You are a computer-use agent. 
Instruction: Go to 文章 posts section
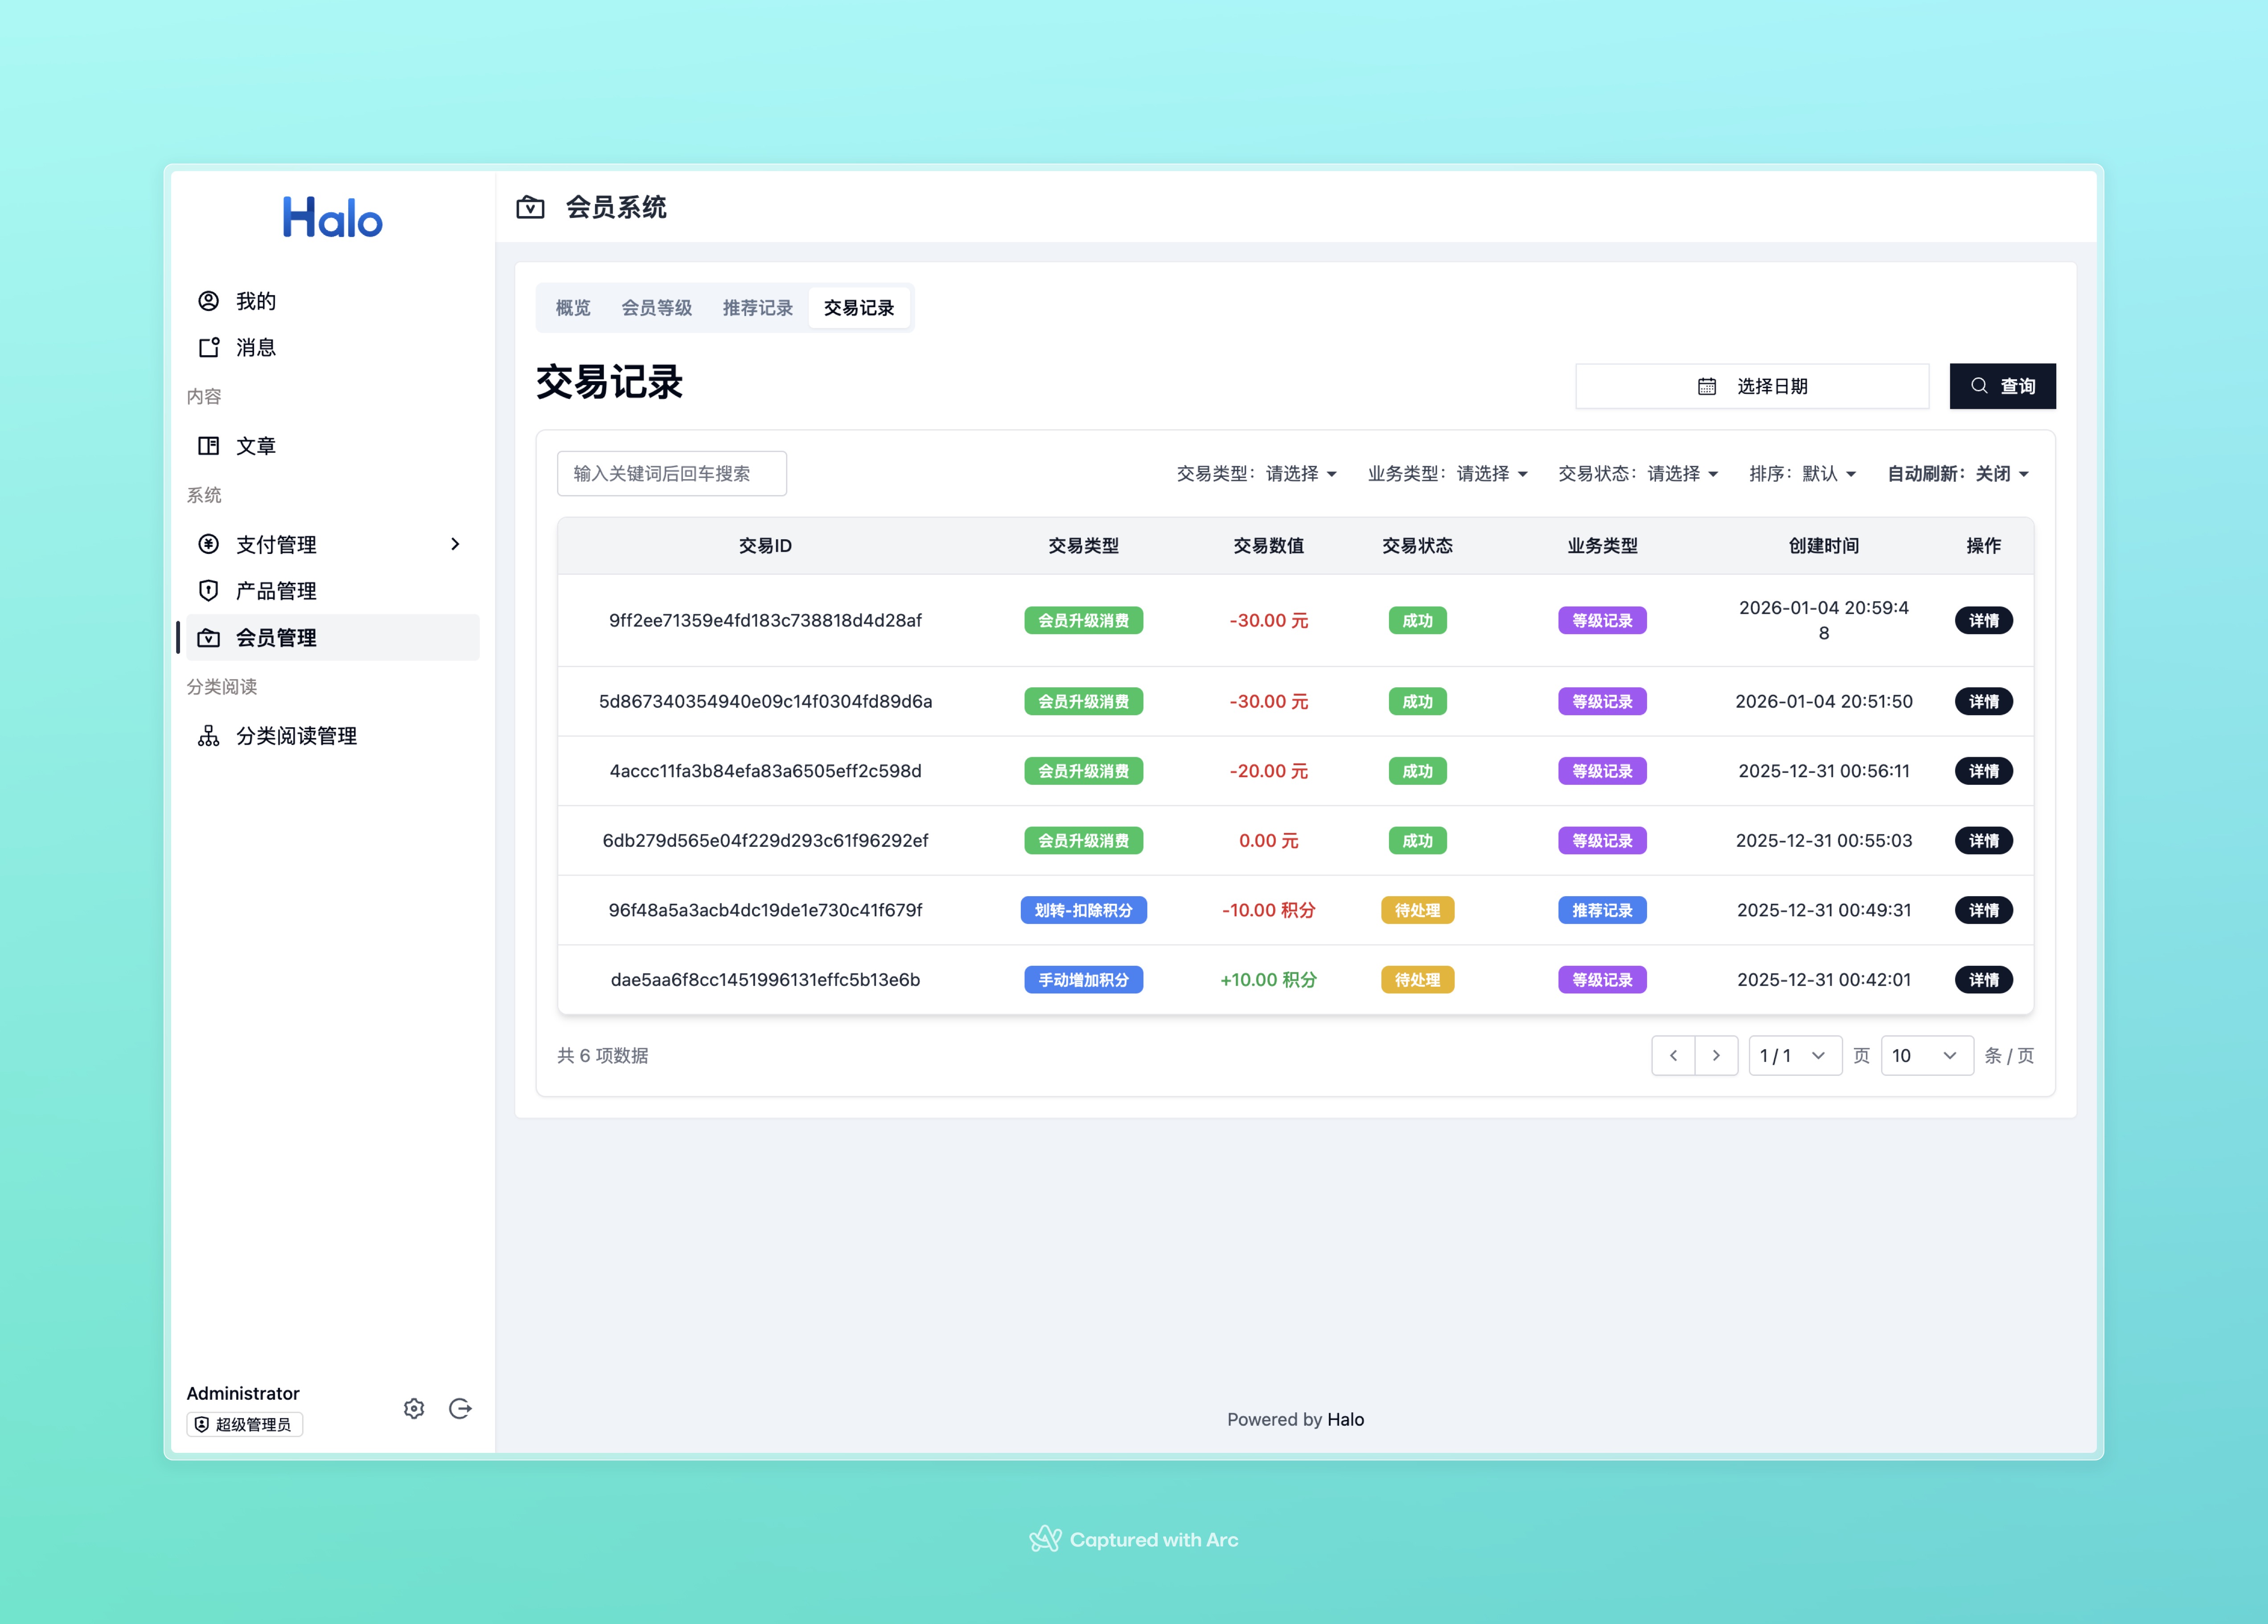pos(255,446)
